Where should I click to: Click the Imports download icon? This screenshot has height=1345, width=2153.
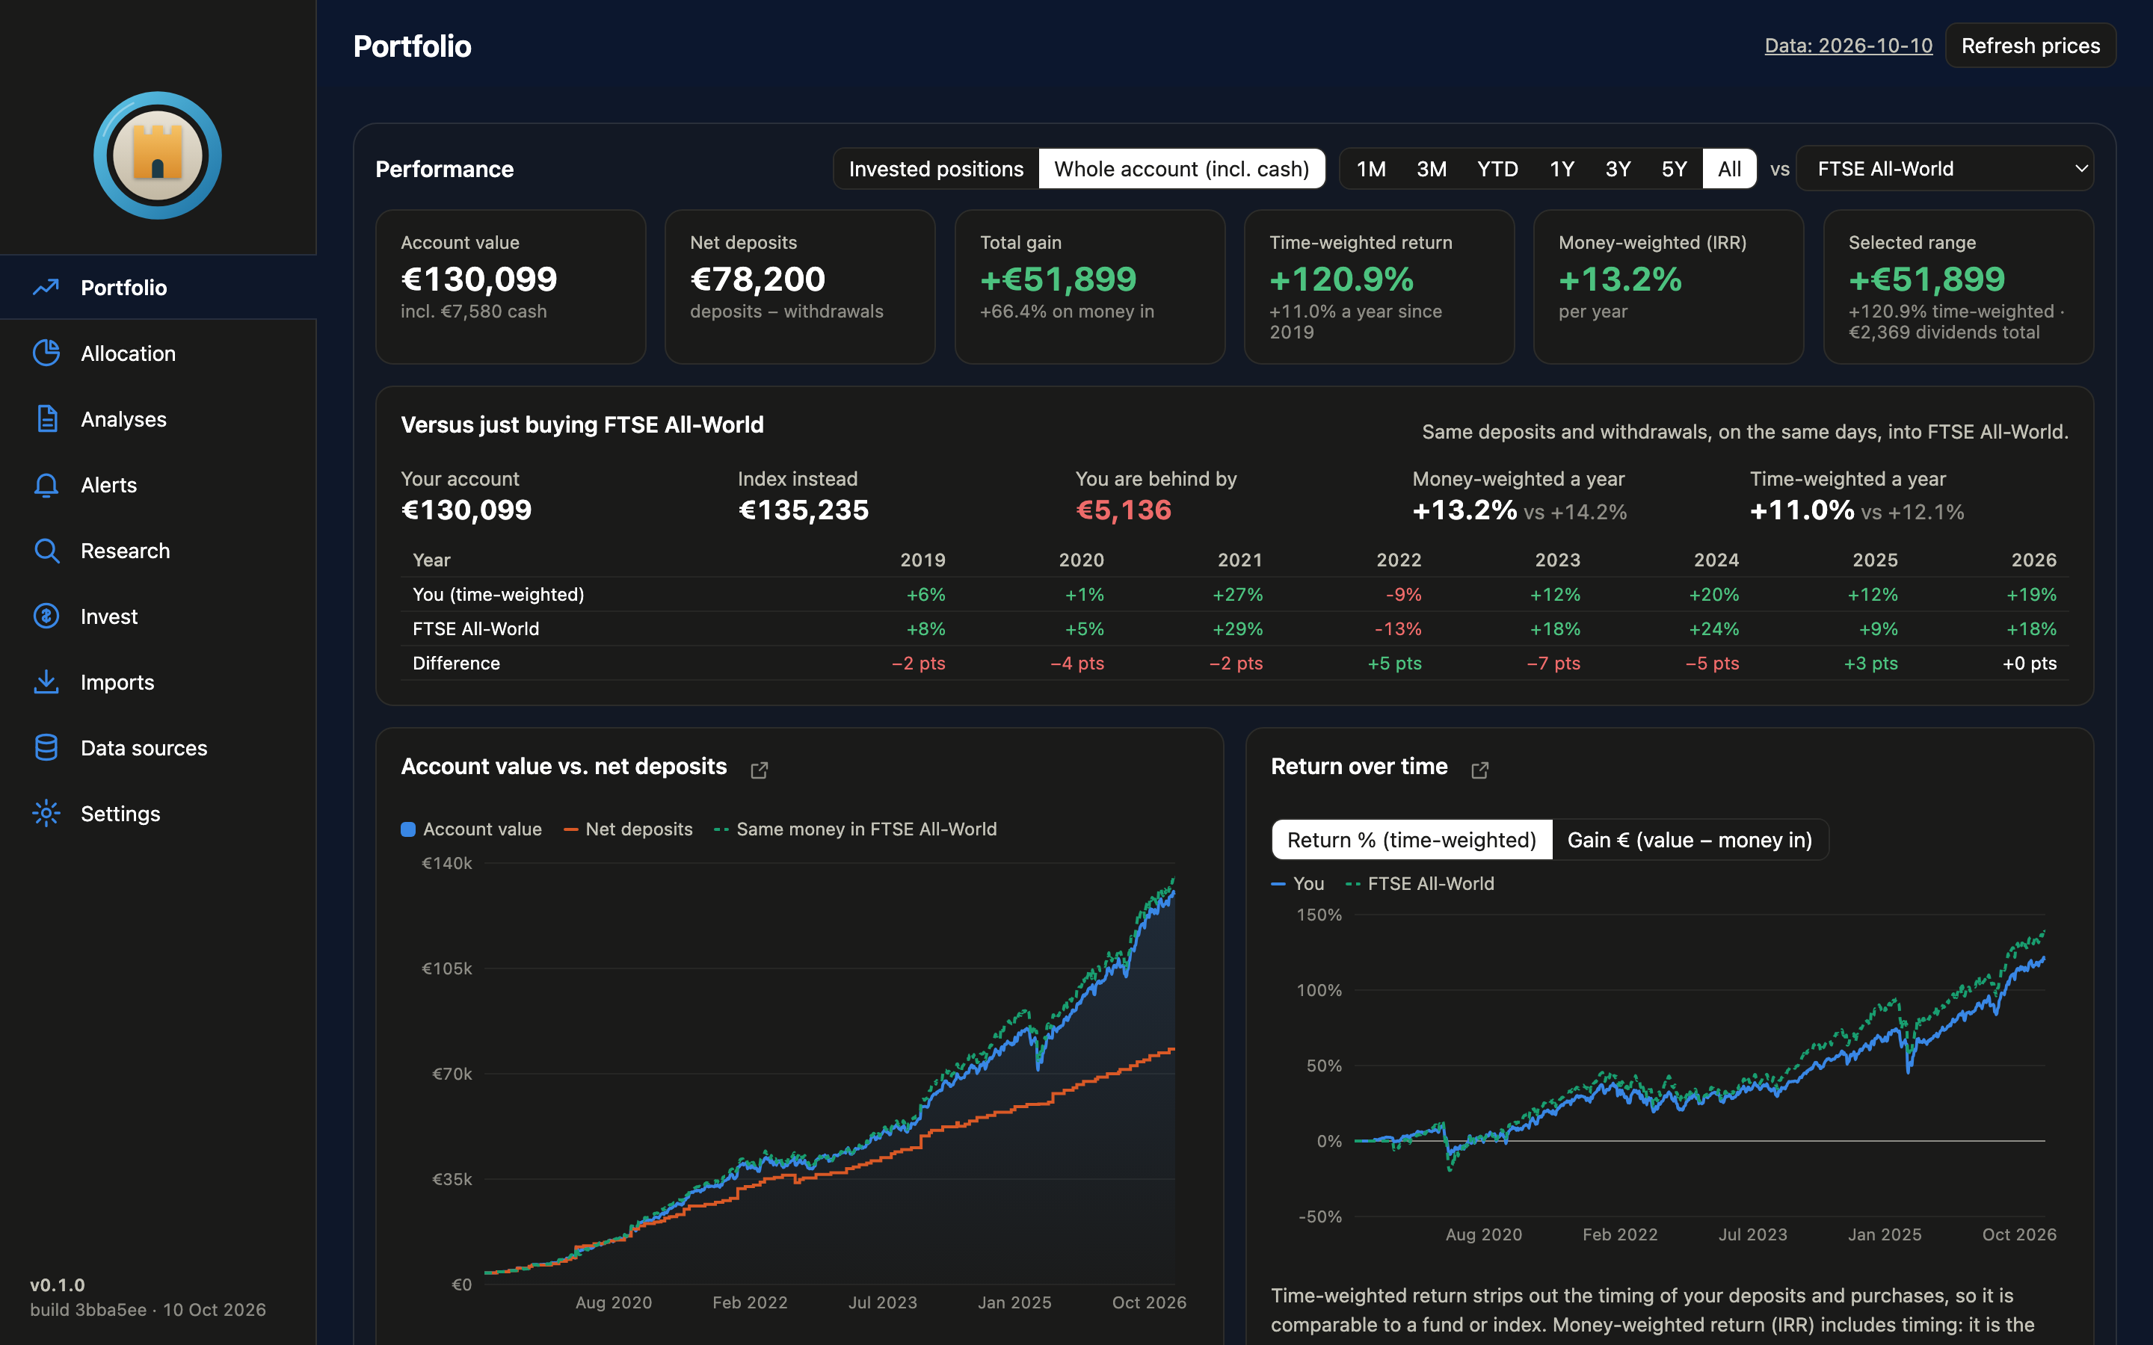pos(46,682)
